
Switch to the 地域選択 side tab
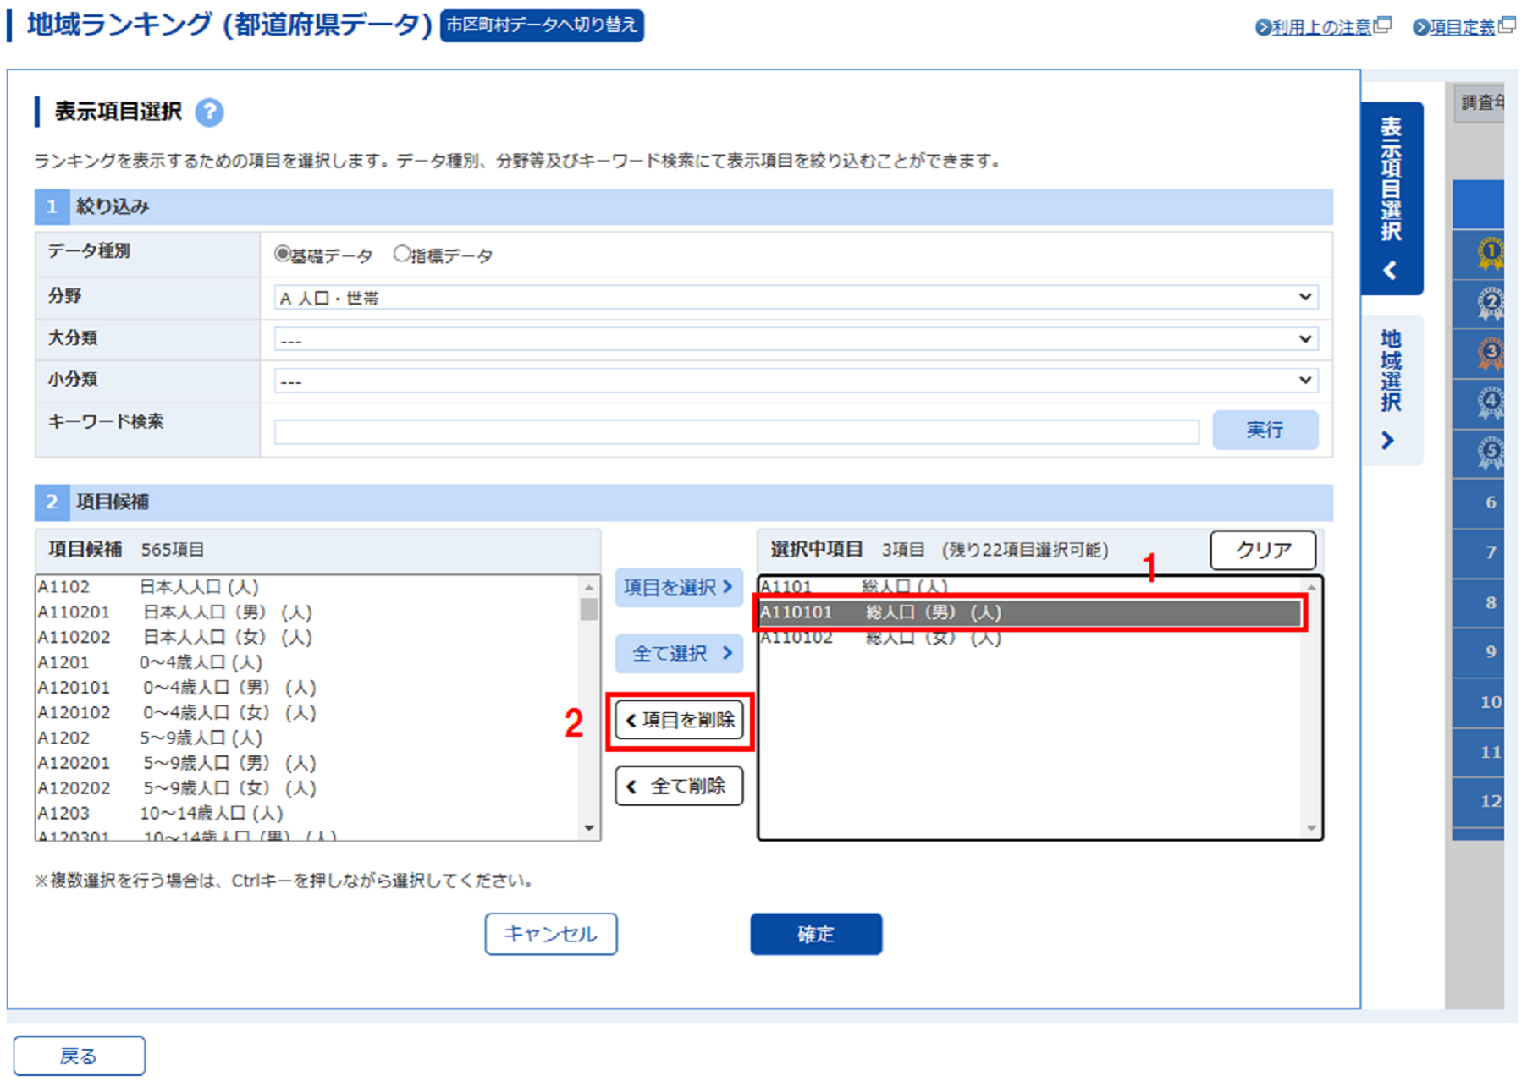pyautogui.click(x=1392, y=390)
